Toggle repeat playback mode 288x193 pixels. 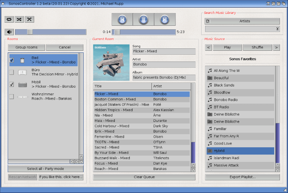(x=9, y=19)
